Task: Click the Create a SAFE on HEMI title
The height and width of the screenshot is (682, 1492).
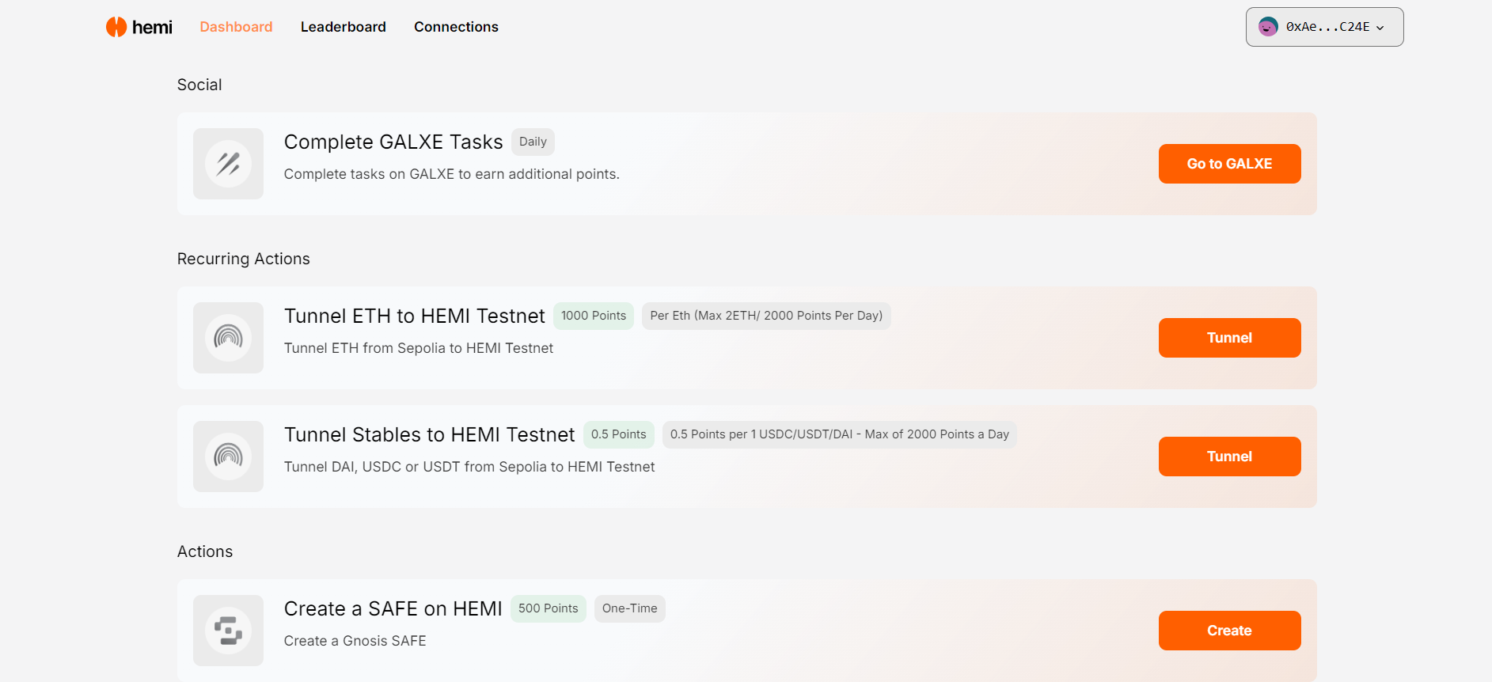Action: pos(393,609)
